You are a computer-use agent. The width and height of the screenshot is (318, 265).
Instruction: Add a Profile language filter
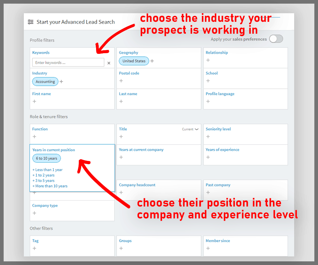click(x=208, y=101)
